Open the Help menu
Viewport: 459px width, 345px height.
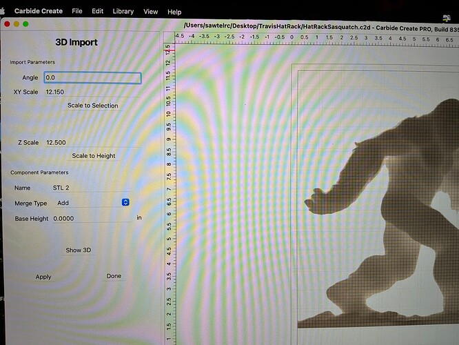[174, 12]
